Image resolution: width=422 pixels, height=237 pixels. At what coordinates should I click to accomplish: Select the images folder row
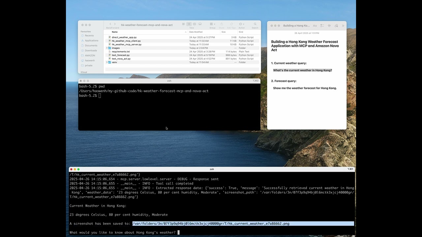[183, 48]
